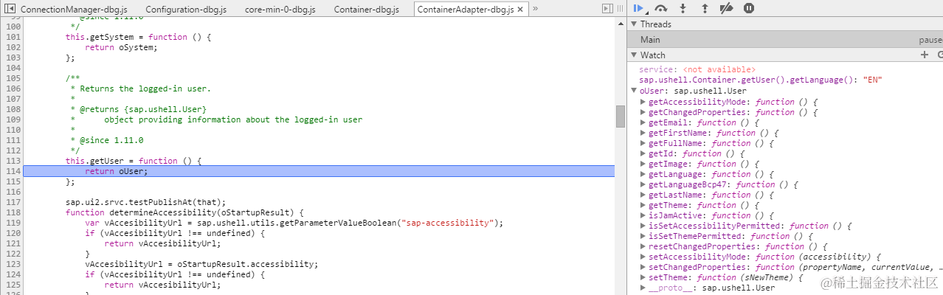Expand the getFirstName function entry
The width and height of the screenshot is (943, 295).
tap(643, 133)
